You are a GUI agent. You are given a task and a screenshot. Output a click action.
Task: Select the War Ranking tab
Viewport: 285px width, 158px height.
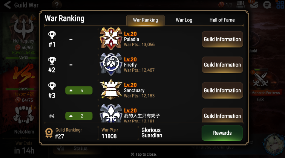146,20
